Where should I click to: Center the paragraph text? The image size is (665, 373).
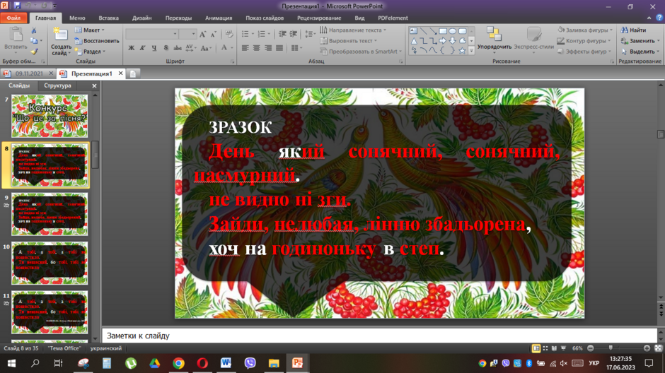[257, 48]
